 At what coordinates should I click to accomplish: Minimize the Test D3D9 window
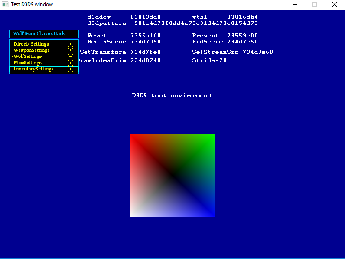295,4
